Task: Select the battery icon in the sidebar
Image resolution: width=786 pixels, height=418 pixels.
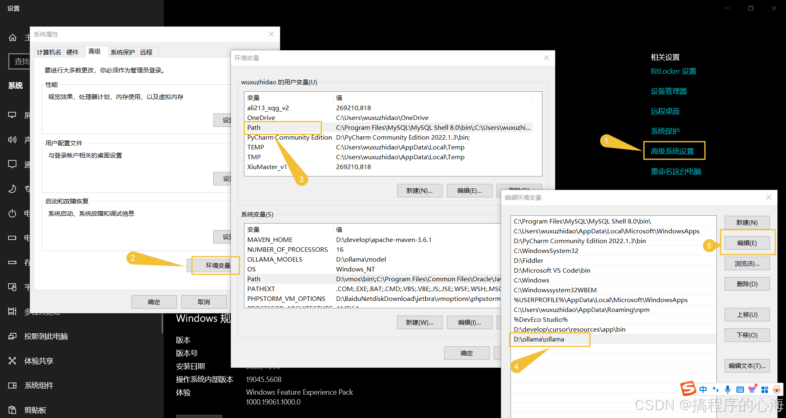Action: point(13,238)
